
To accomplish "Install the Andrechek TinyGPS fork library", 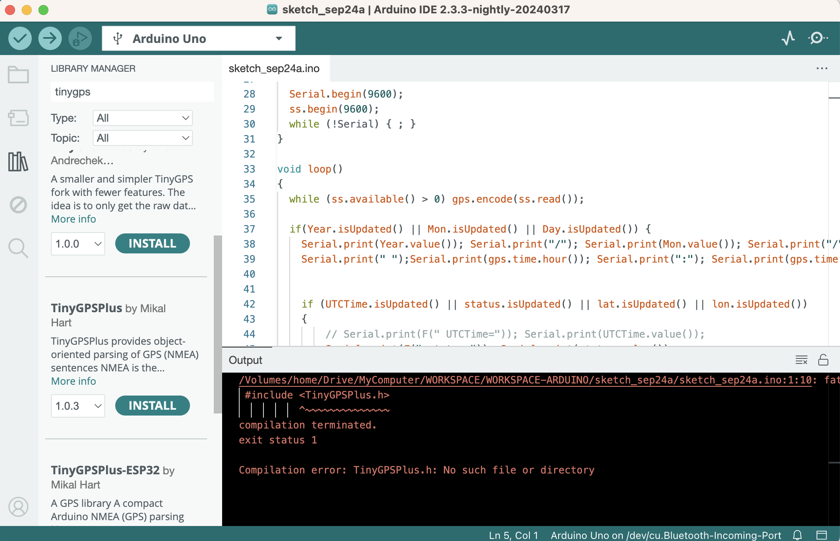I will [152, 243].
